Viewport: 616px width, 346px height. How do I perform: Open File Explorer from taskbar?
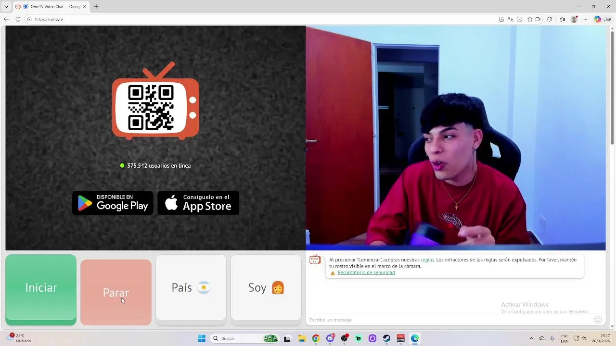(x=302, y=338)
